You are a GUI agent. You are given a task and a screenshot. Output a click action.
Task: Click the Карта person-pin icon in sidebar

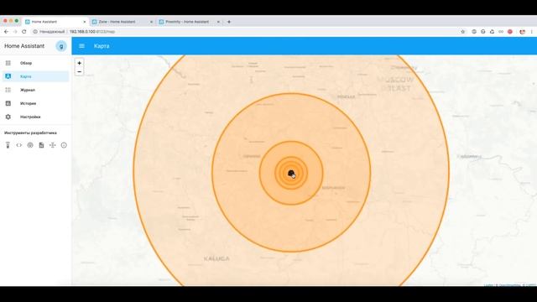(8, 76)
